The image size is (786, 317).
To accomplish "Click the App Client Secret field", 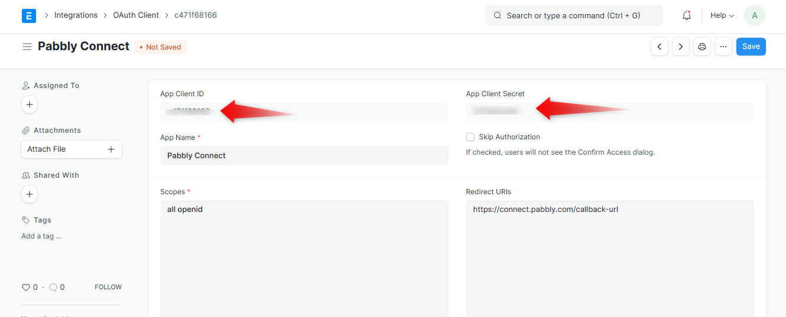I will [610, 112].
